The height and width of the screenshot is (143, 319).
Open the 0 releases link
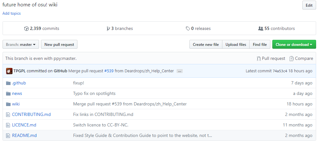click(198, 29)
